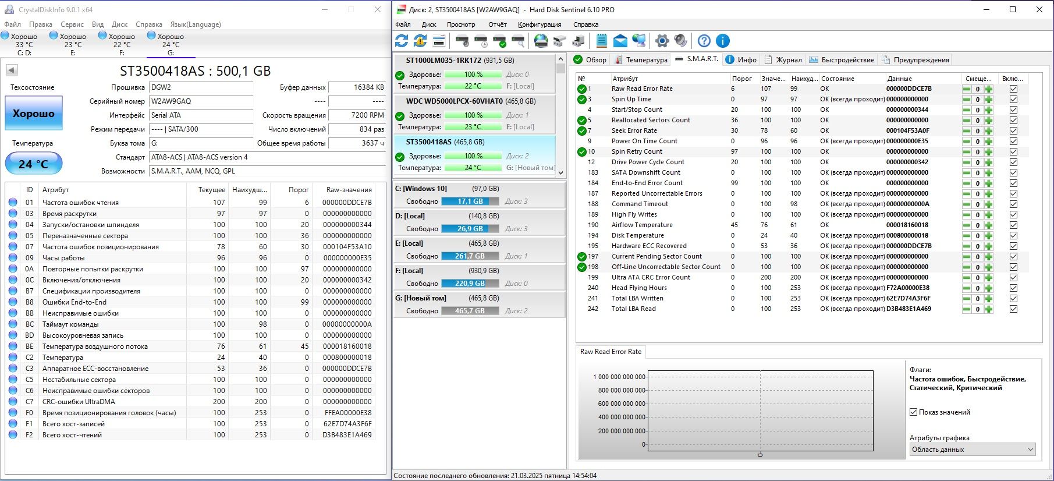The width and height of the screenshot is (1054, 481).
Task: Click the green check icon next to Reallocated Sectors Count
Action: pos(581,121)
